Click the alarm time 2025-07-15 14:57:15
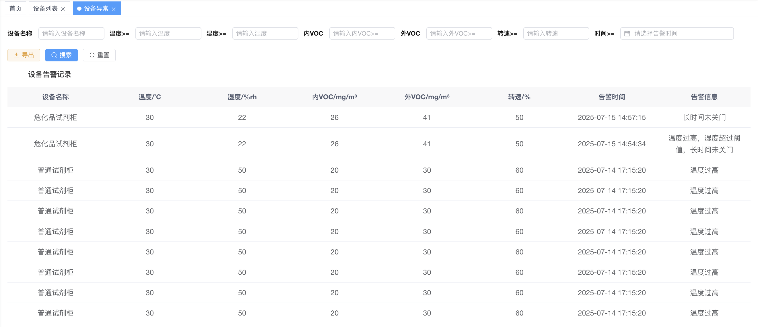Viewport: 758px width, 327px height. [611, 117]
